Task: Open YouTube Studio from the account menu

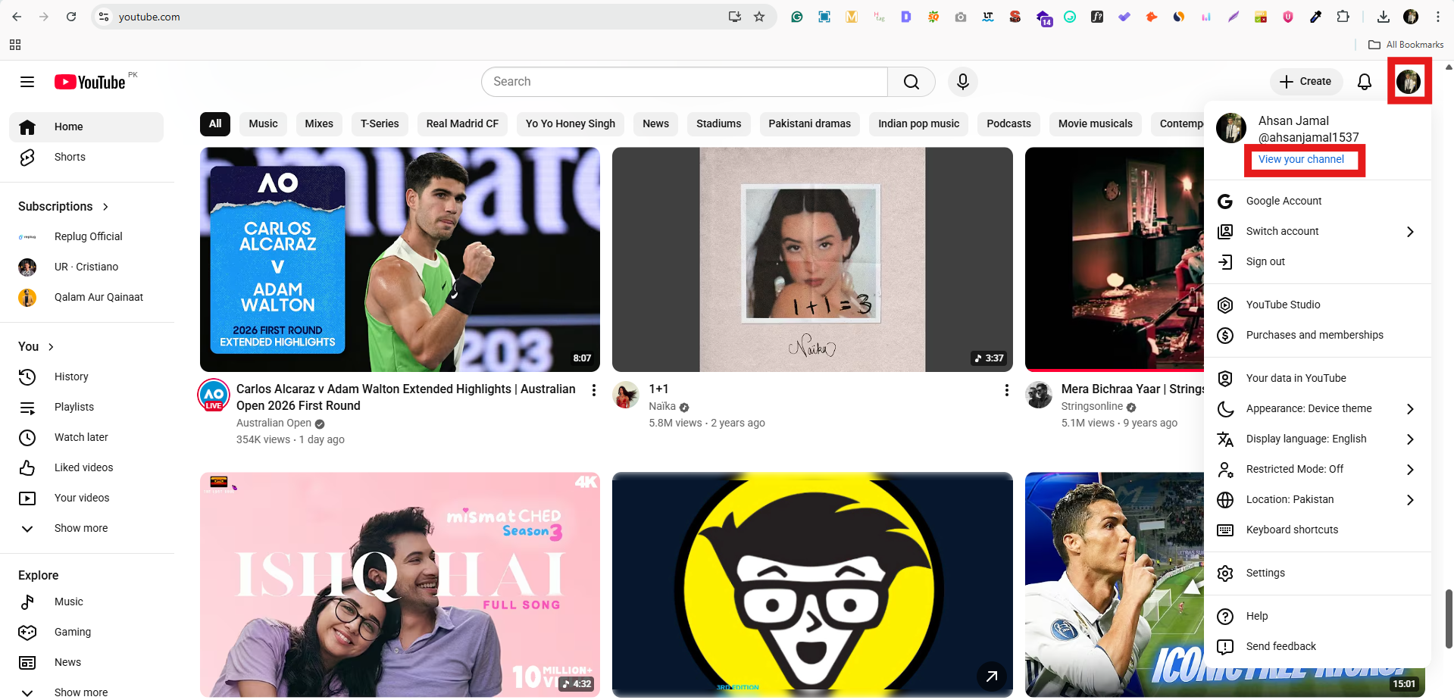Action: (x=1283, y=305)
